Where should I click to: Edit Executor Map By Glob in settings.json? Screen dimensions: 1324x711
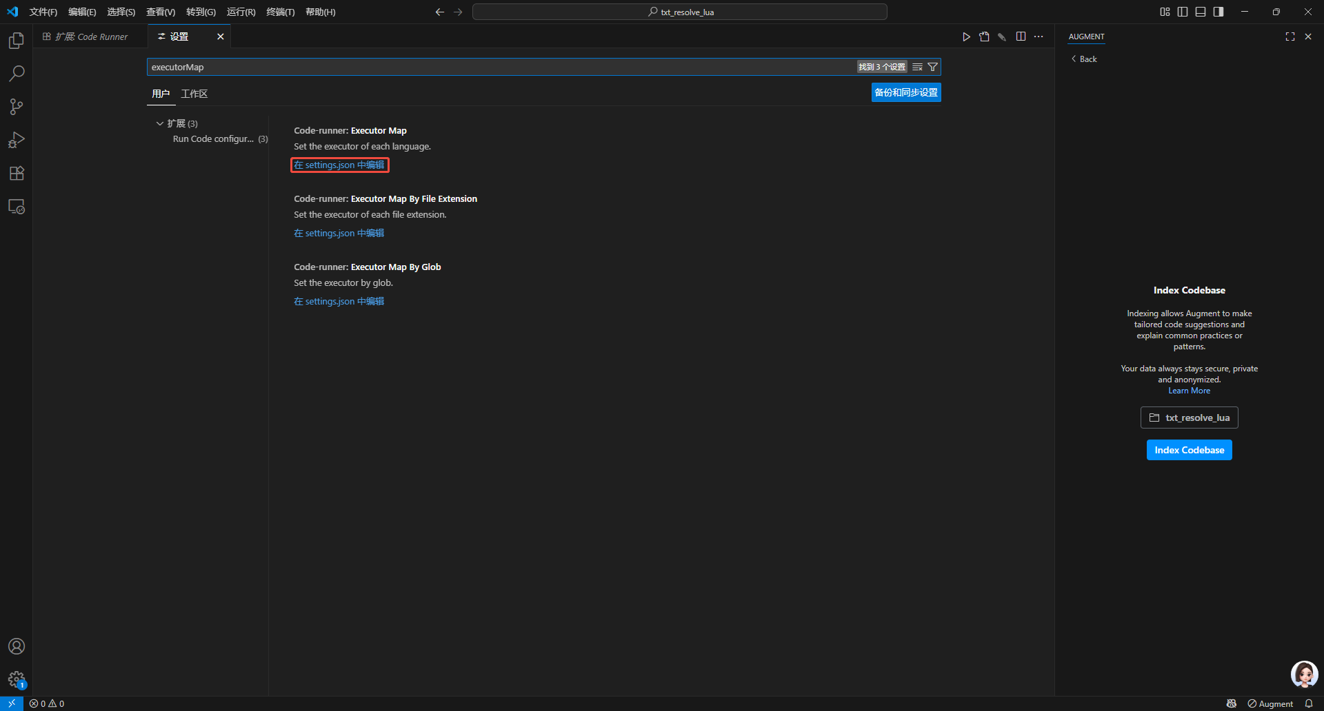tap(339, 301)
